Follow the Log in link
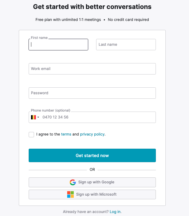Image resolution: width=189 pixels, height=216 pixels. 115,212
